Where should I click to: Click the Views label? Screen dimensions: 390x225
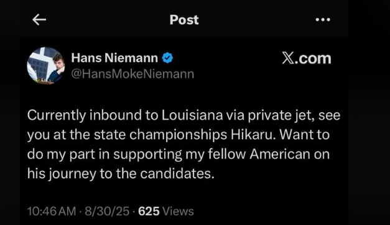tap(178, 211)
